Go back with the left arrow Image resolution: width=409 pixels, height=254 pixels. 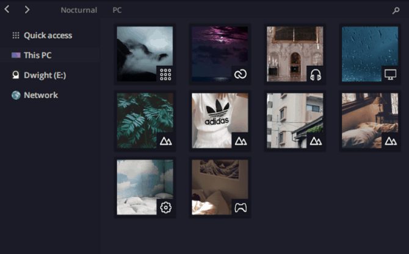7,10
